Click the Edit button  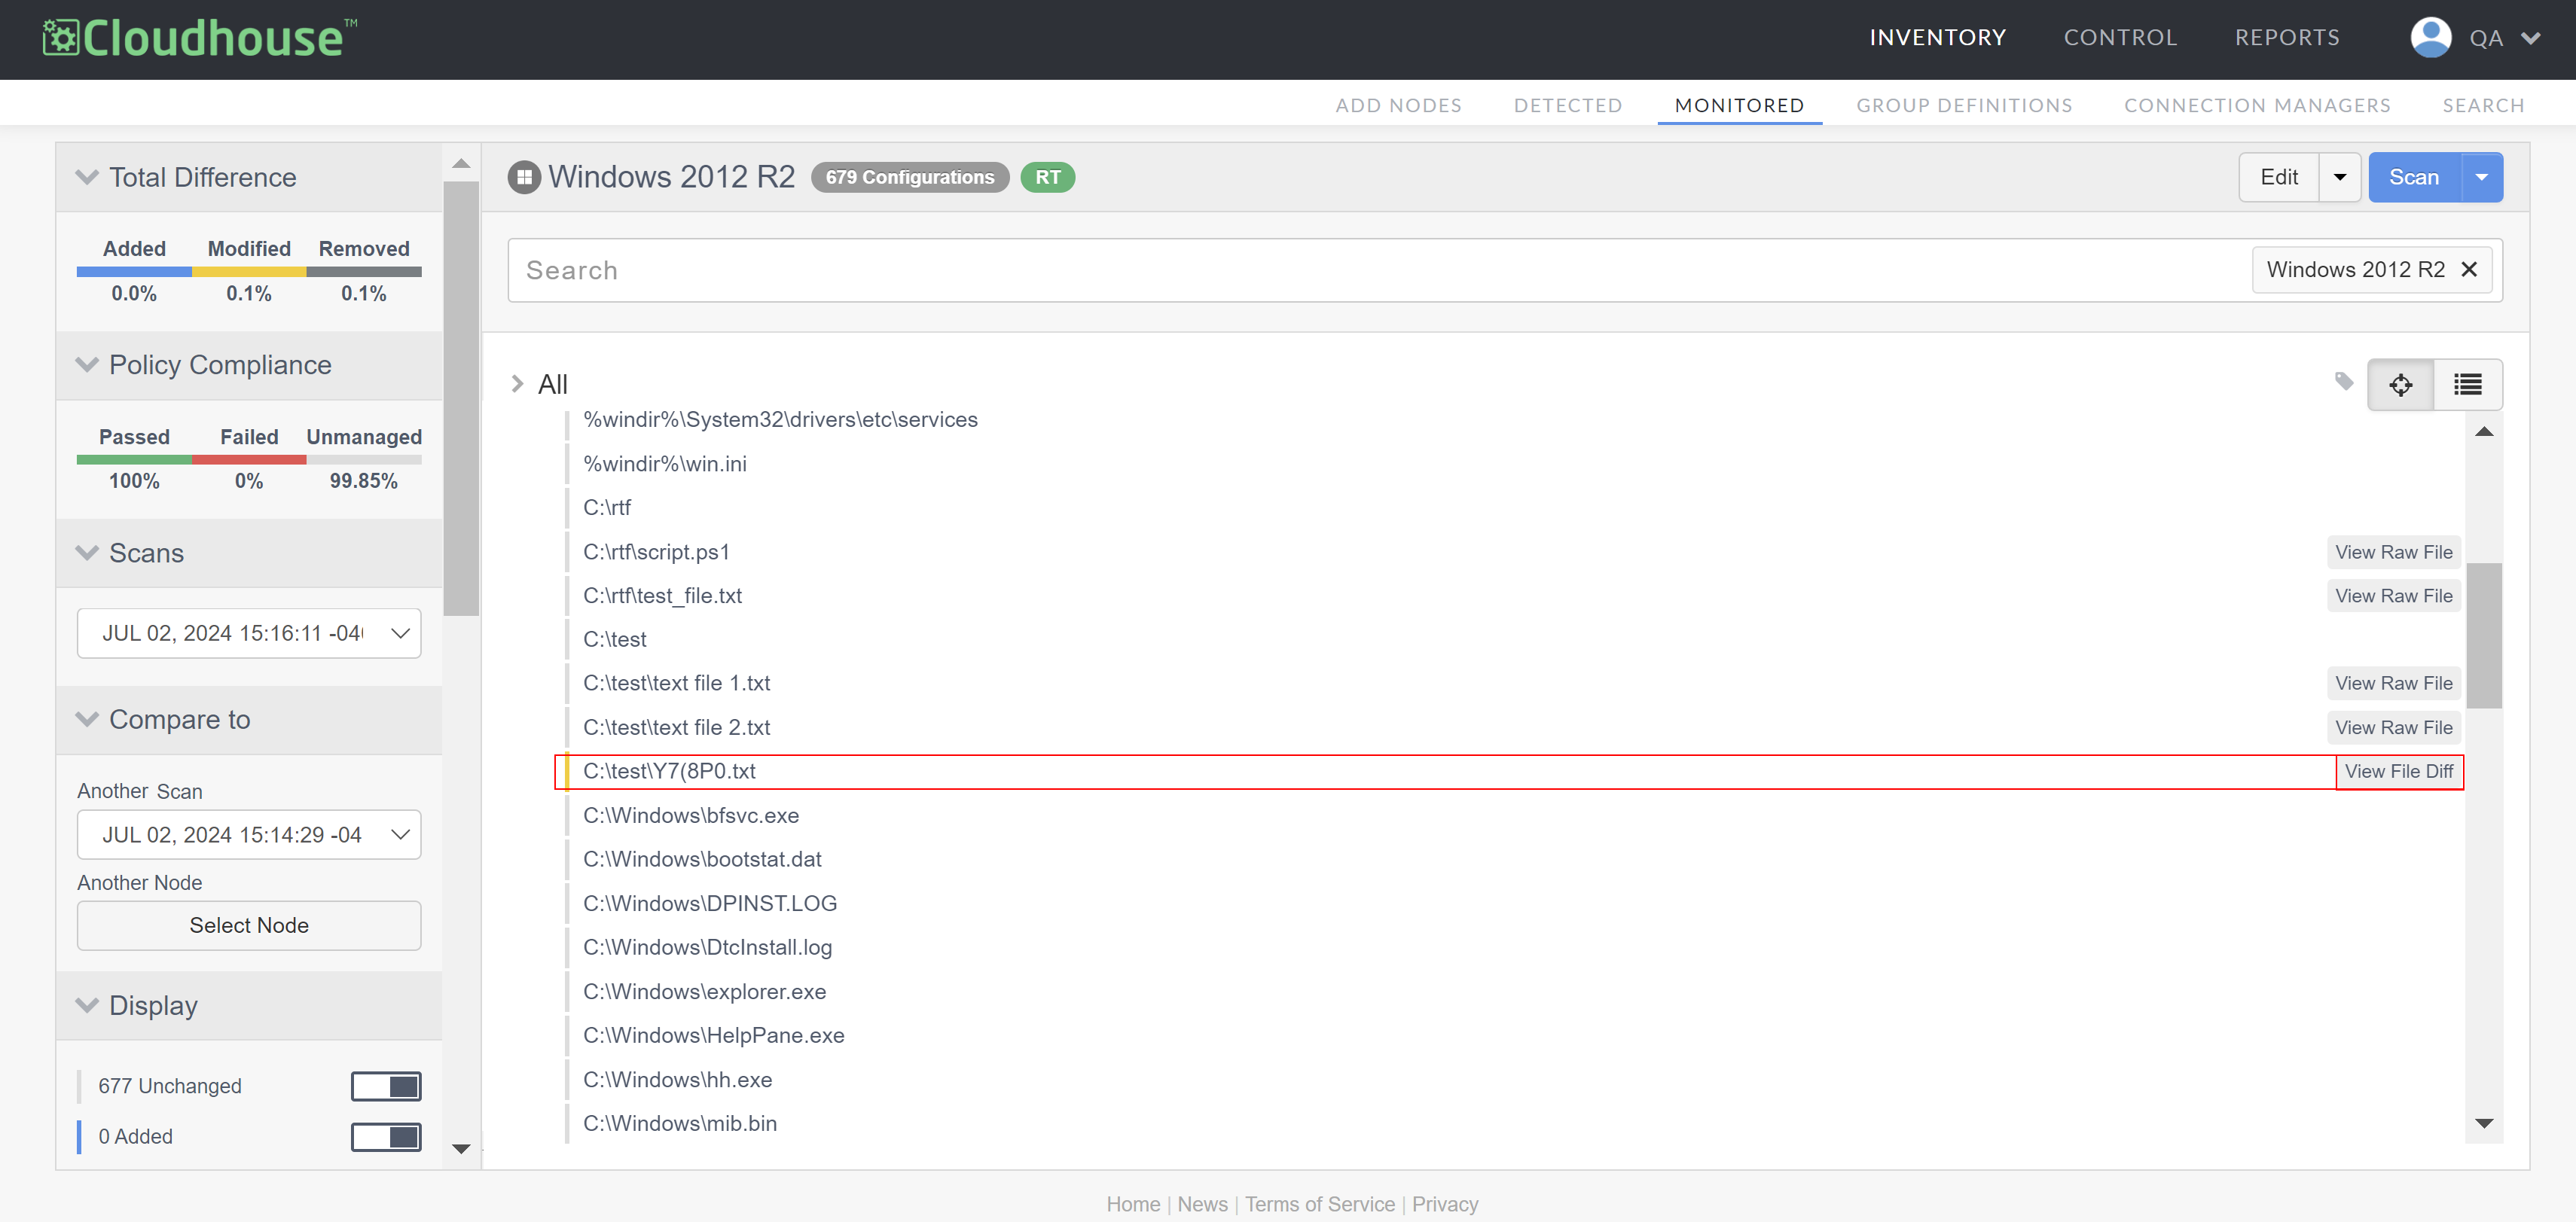2279,177
